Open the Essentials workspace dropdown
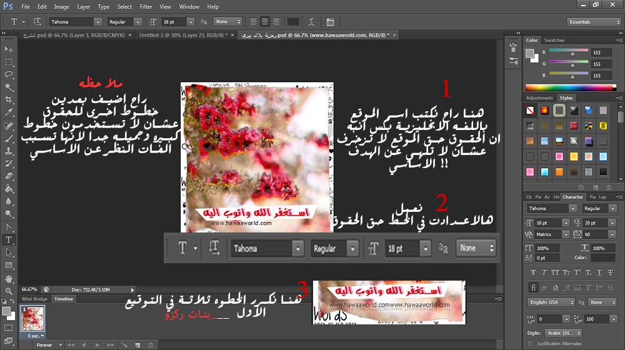 (592, 22)
